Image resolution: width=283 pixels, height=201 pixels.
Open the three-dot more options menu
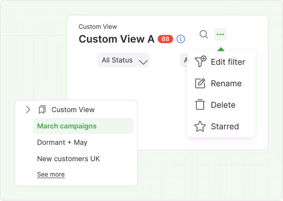(x=220, y=34)
